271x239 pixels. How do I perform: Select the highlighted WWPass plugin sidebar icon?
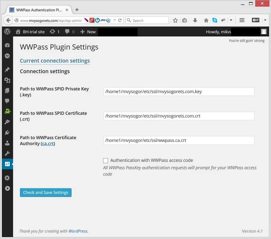[x=7, y=163]
